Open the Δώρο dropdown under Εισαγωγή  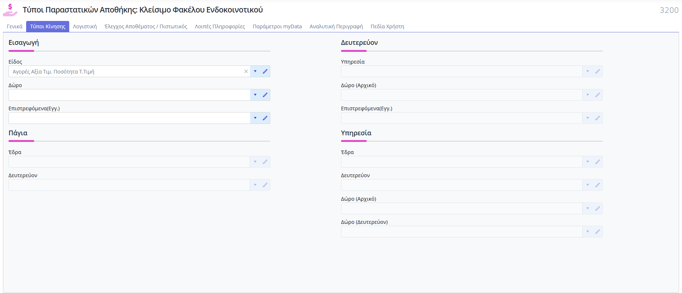click(x=255, y=95)
